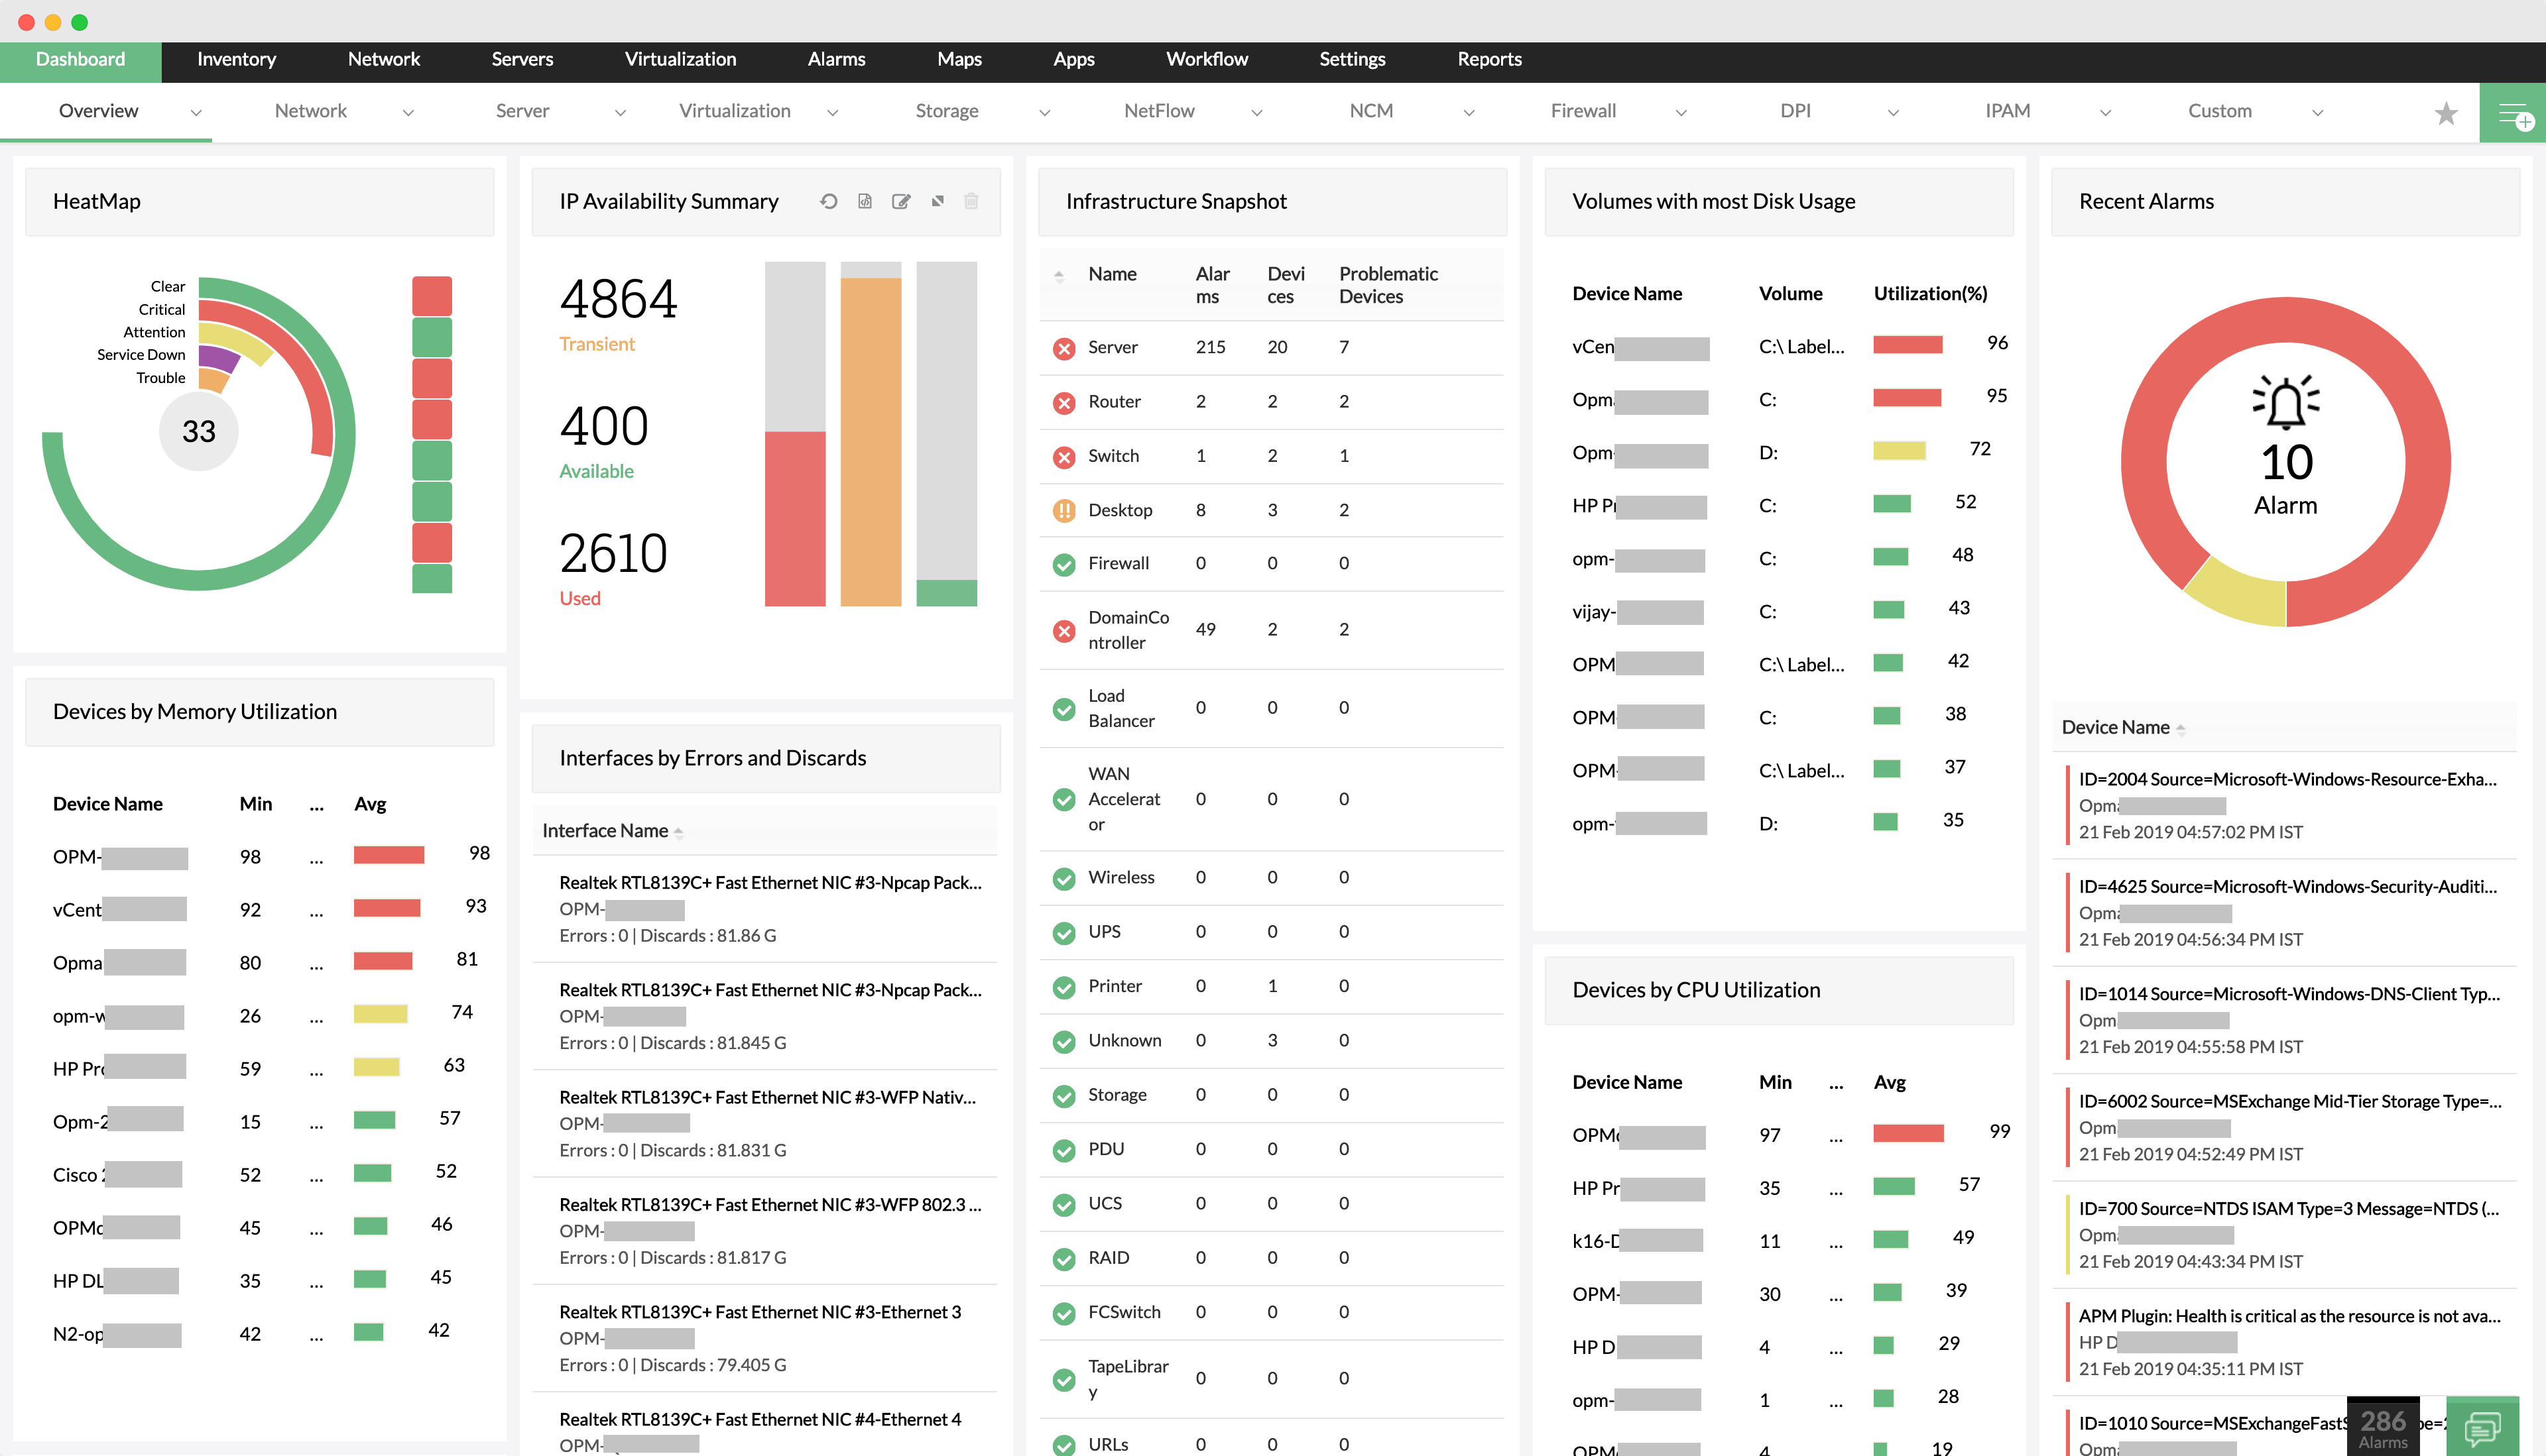Viewport: 2546px width, 1456px height.
Task: Click the warning icon next to Desktop
Action: point(1061,508)
